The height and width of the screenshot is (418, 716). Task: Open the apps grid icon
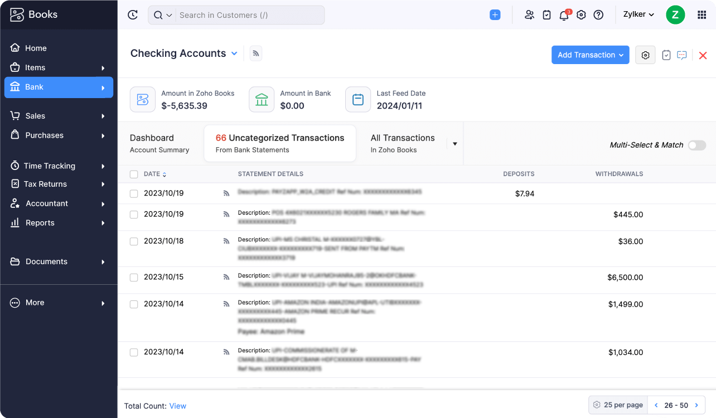pyautogui.click(x=702, y=15)
